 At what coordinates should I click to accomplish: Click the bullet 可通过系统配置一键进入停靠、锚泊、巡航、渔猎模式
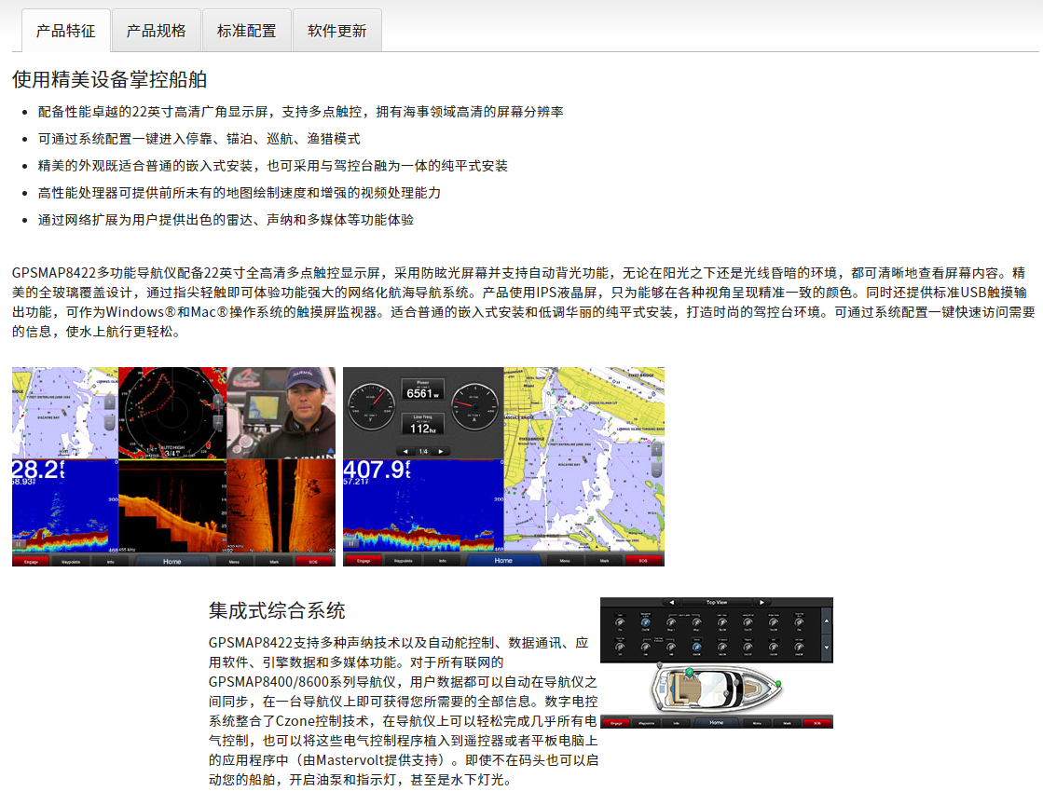pos(199,139)
